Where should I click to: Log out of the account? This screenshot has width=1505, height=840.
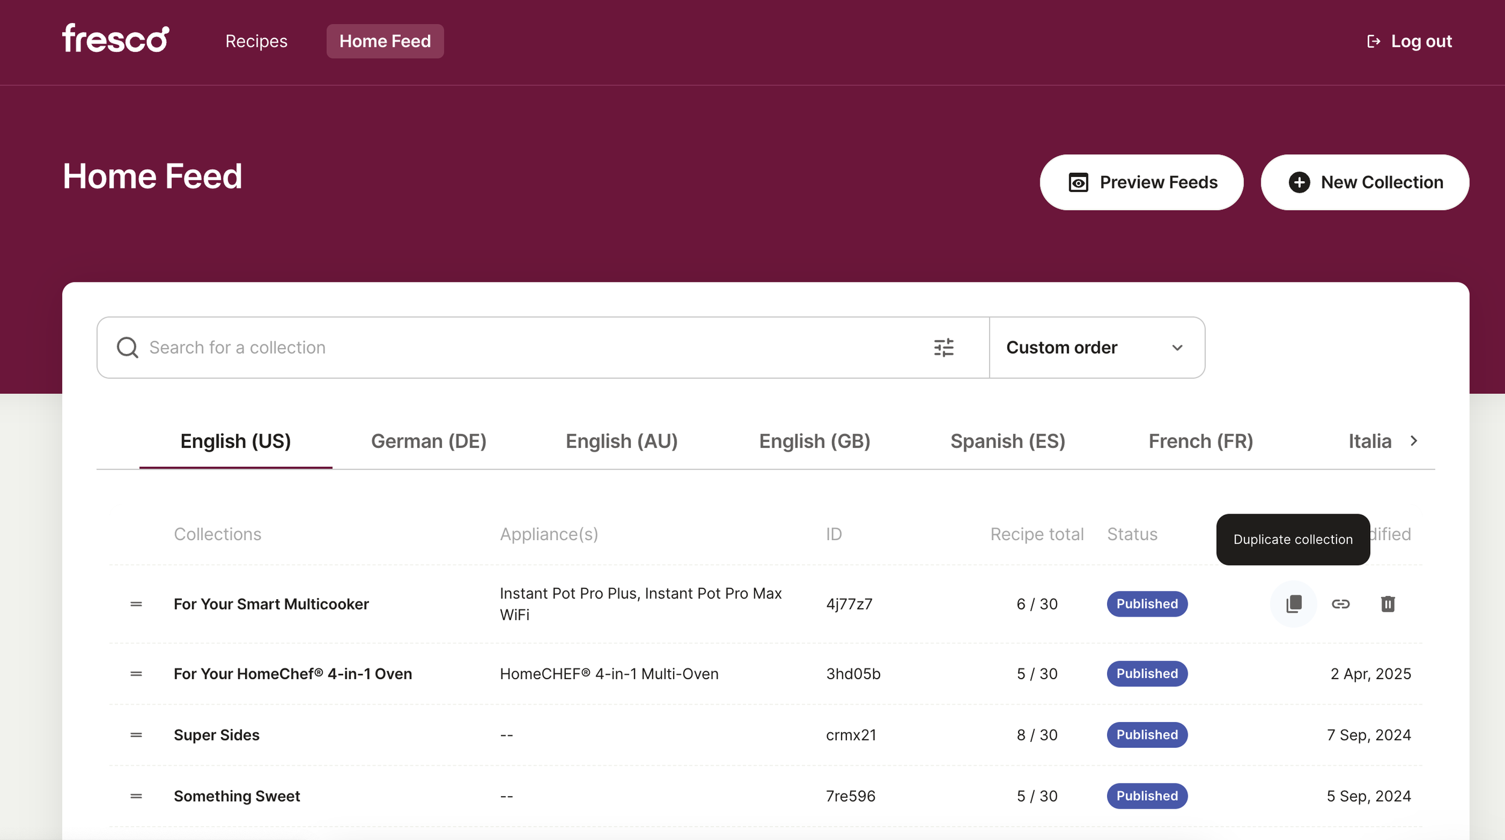coord(1409,41)
